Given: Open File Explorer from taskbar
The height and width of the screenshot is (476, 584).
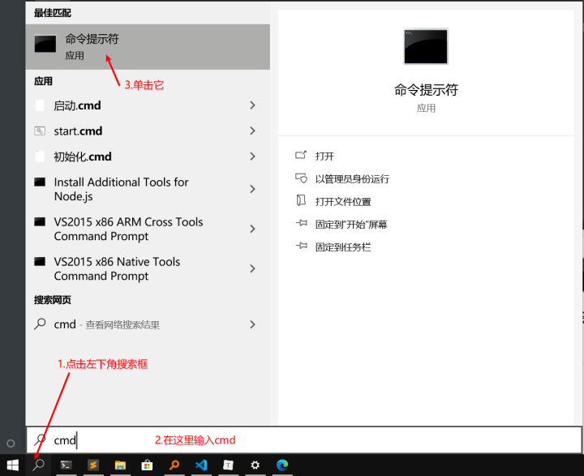Looking at the screenshot, I should 120,465.
